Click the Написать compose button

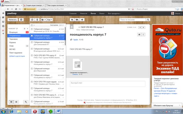[13, 20]
